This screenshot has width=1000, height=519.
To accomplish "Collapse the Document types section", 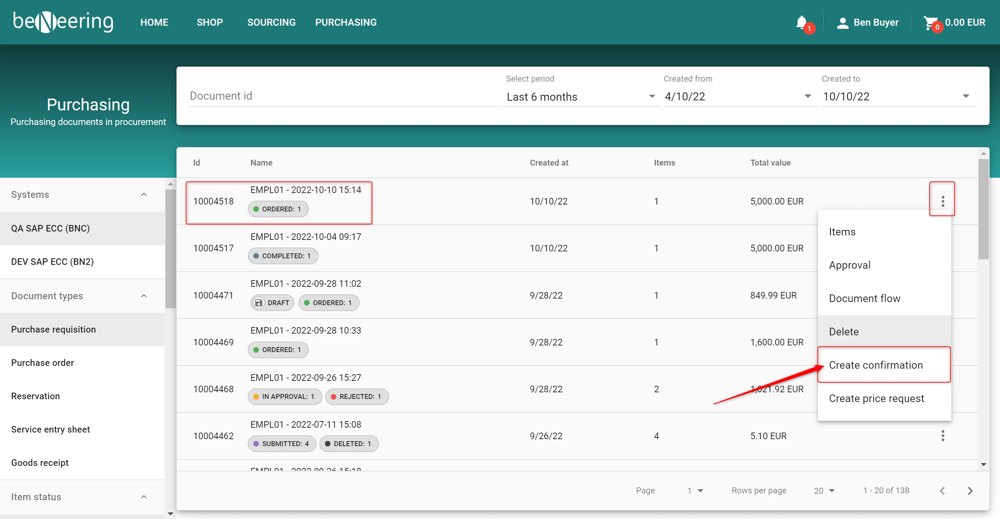I will pyautogui.click(x=144, y=295).
